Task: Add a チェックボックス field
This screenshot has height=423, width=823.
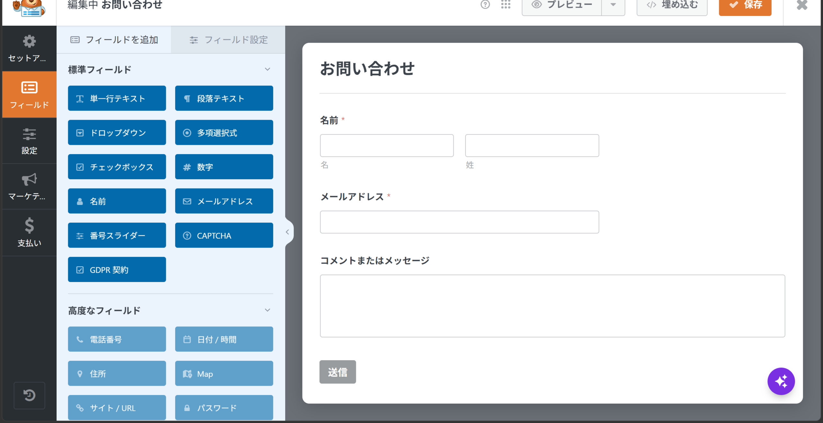Action: (x=117, y=167)
